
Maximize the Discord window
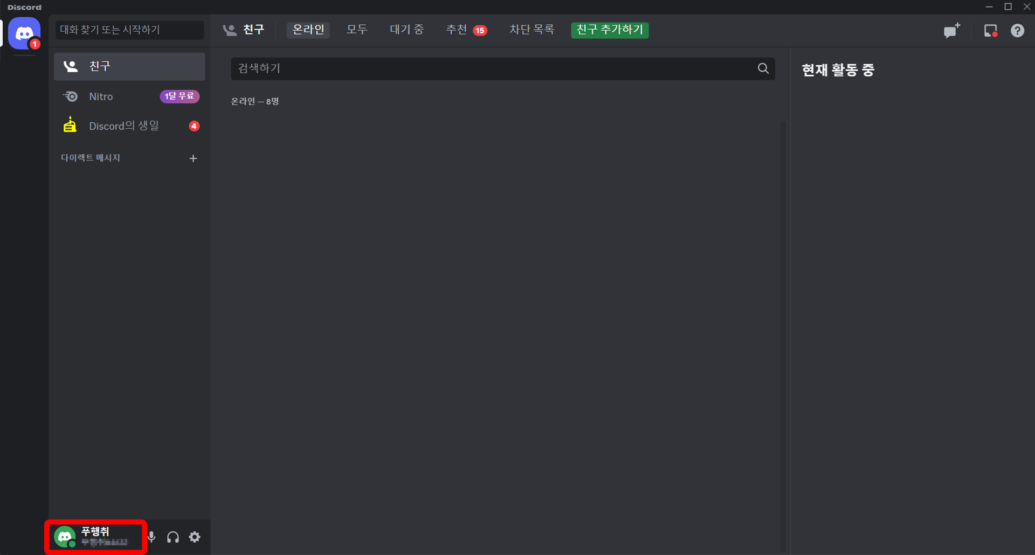[1008, 6]
